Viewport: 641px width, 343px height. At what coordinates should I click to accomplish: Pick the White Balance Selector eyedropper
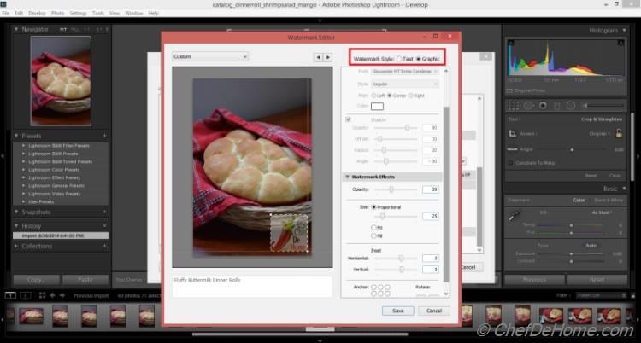click(514, 216)
